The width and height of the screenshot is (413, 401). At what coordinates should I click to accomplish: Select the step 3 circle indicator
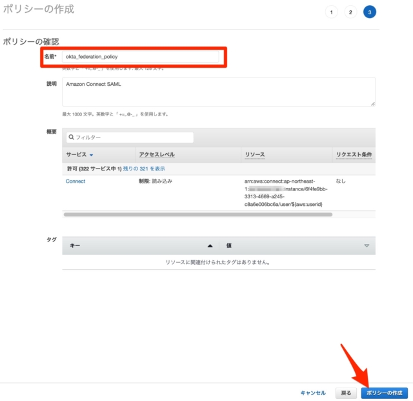pos(369,12)
